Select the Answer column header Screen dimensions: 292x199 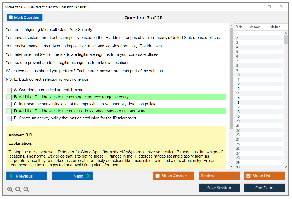tap(255, 27)
